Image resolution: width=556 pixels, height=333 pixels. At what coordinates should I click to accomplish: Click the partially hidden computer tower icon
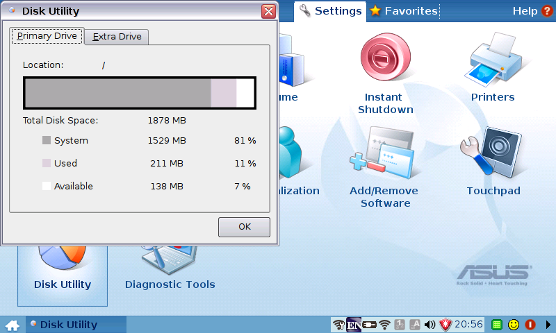pyautogui.click(x=291, y=60)
